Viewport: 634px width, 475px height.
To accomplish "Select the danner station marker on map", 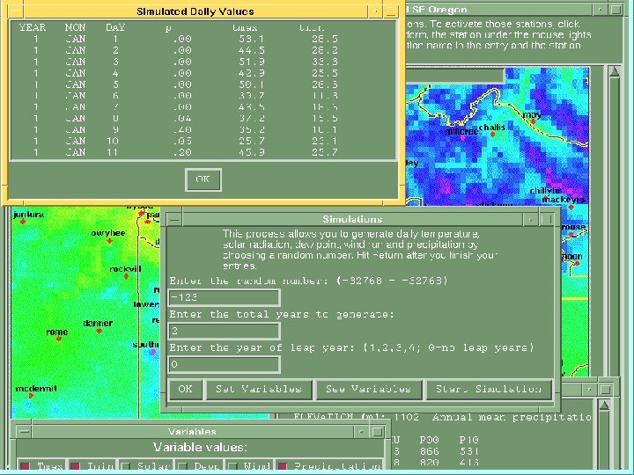I will point(99,331).
